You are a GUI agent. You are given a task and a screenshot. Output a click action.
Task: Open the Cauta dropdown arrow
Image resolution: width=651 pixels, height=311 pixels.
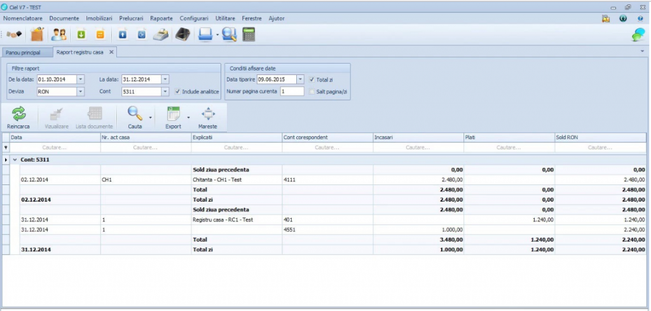pos(150,118)
